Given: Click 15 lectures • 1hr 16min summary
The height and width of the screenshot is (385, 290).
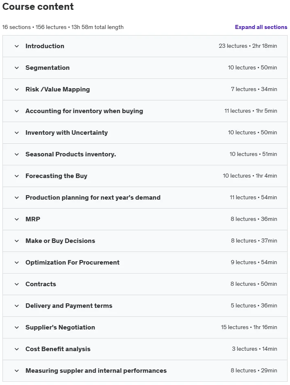Looking at the screenshot, I should 249,327.
